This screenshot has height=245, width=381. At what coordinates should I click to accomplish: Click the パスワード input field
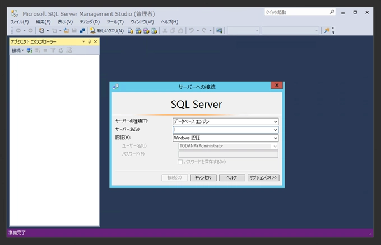(229, 154)
